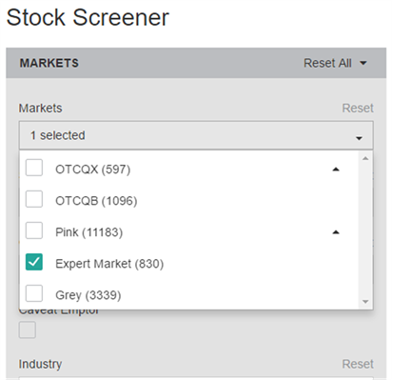Check the OTCQX (597) checkbox

34,168
